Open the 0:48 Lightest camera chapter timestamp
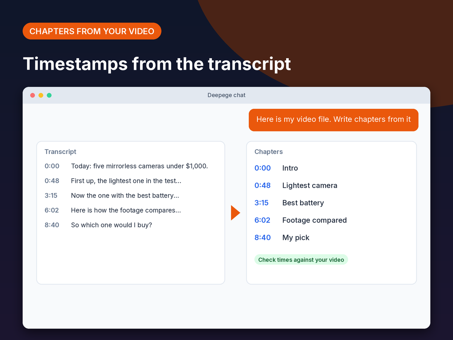This screenshot has width=453, height=340. pyautogui.click(x=263, y=185)
